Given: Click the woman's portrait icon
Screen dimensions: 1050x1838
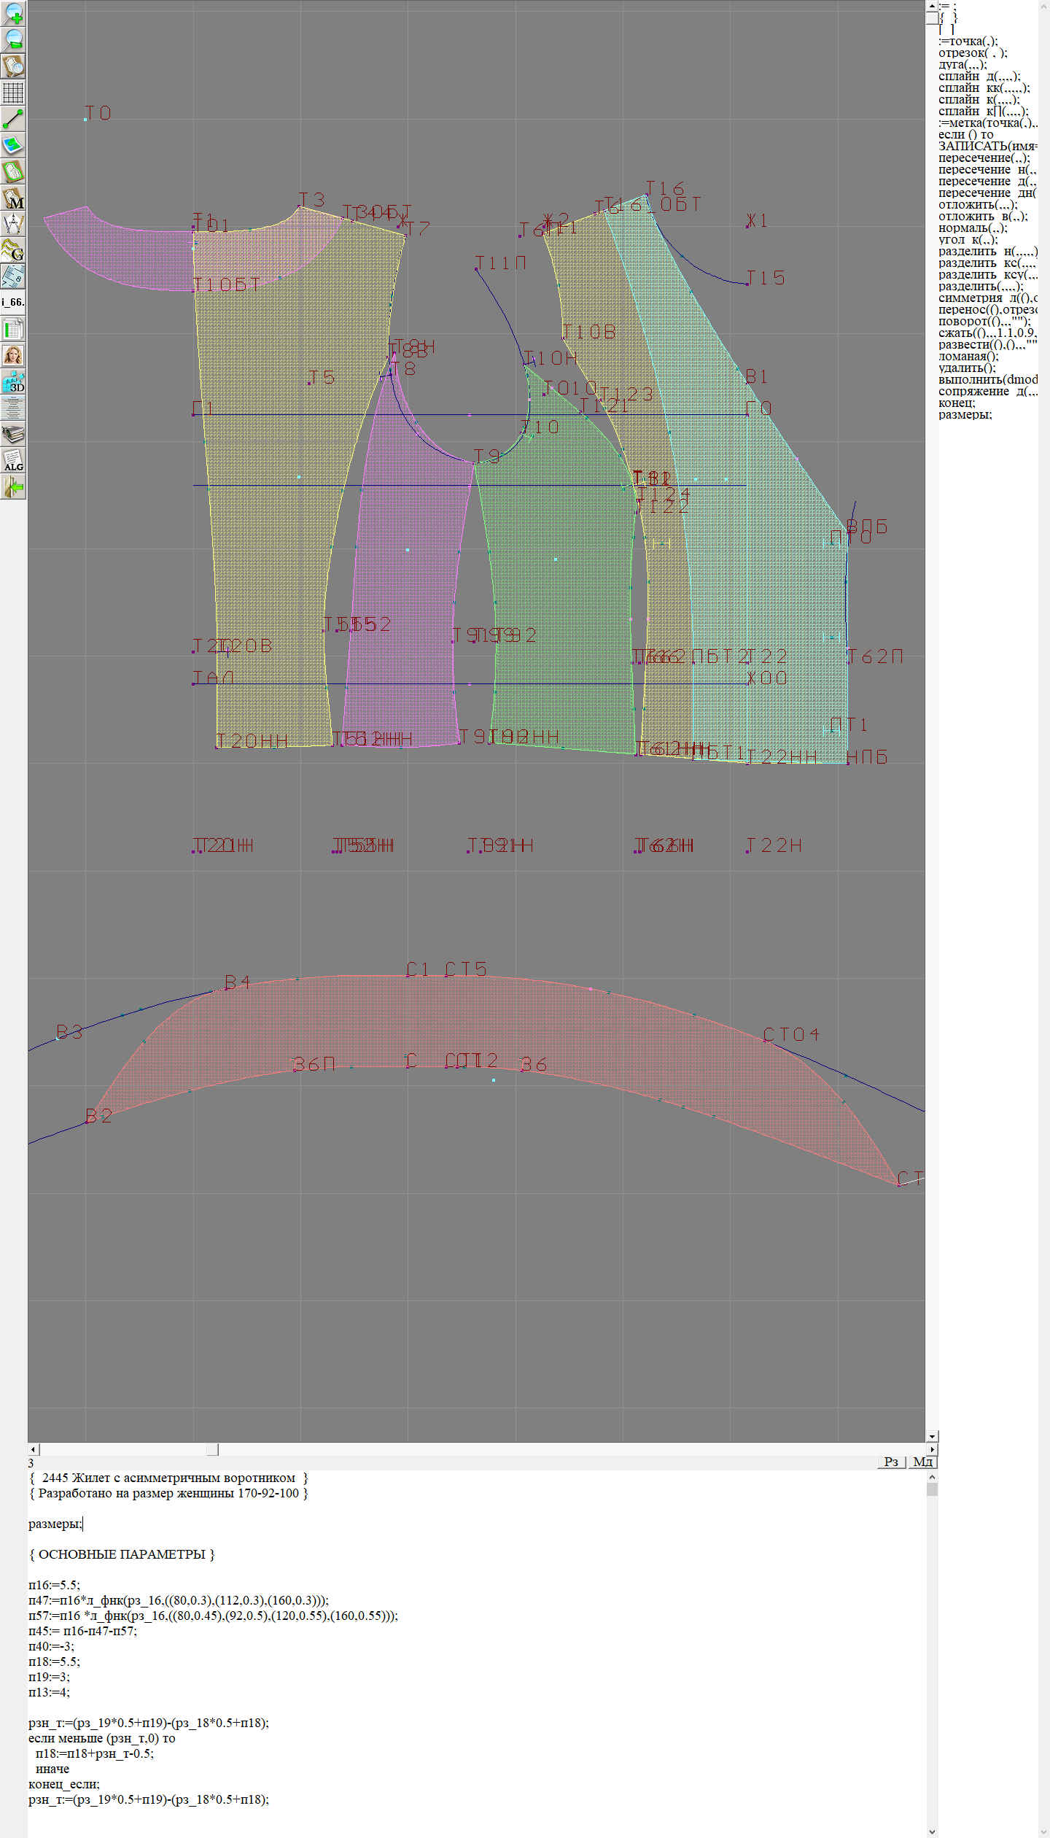Looking at the screenshot, I should click(x=13, y=355).
